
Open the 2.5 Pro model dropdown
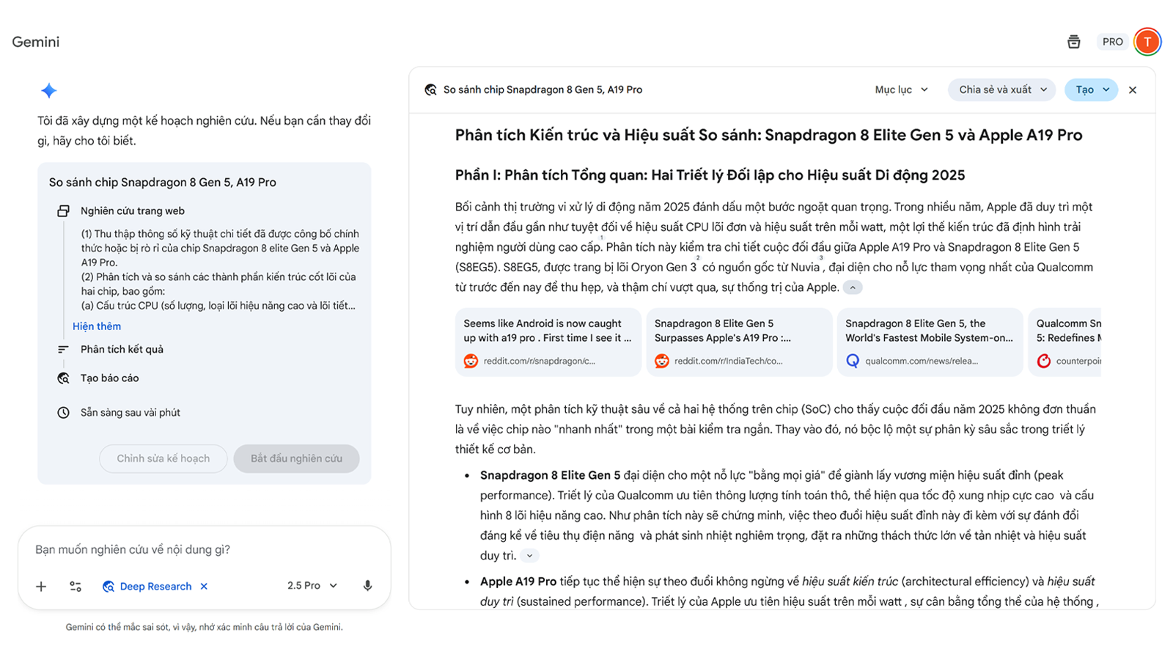click(312, 586)
